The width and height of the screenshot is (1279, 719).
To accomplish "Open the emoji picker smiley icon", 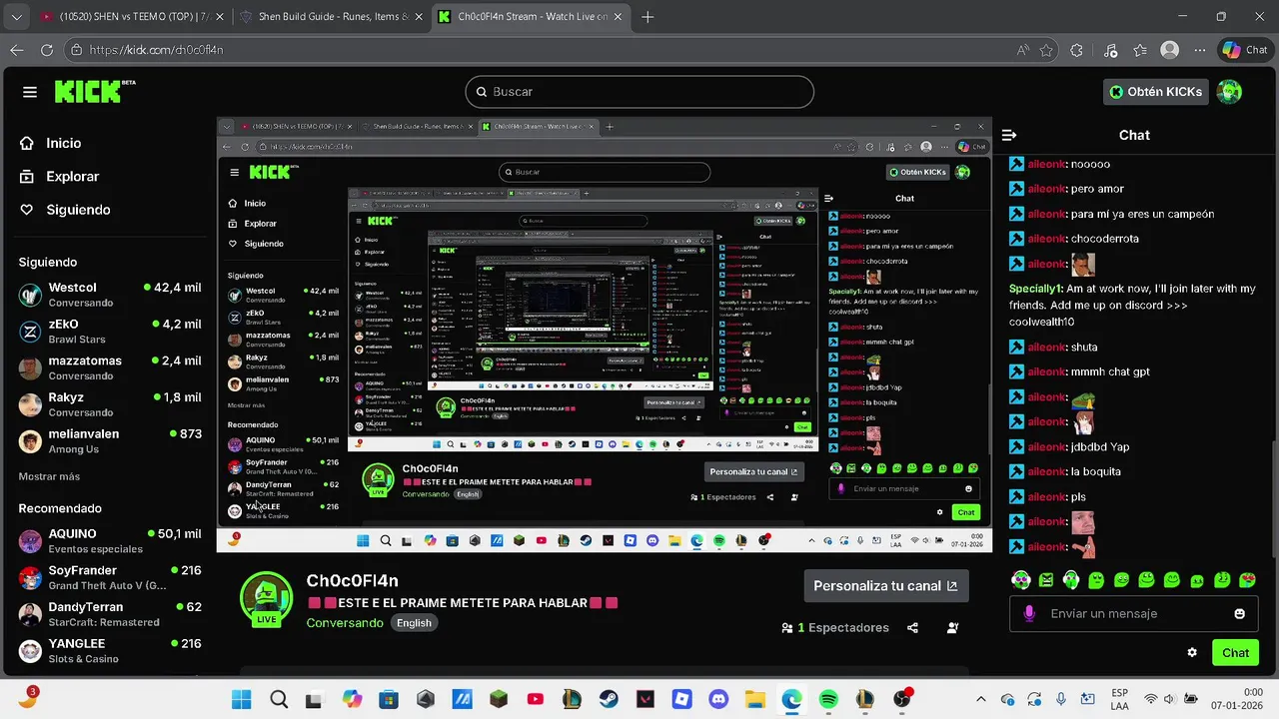I will (1240, 614).
